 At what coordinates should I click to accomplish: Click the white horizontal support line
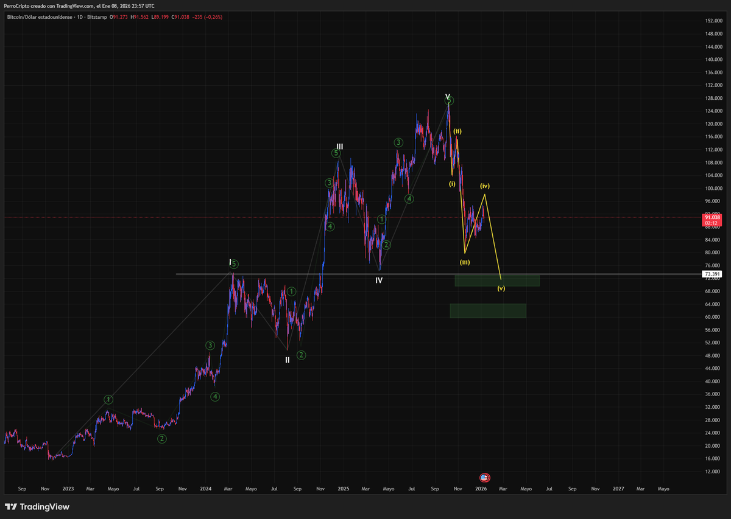(x=439, y=274)
